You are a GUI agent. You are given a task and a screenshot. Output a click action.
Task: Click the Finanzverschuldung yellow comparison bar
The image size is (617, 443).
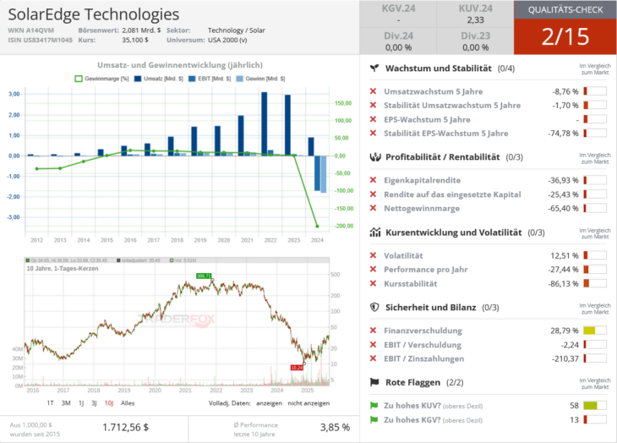(595, 331)
